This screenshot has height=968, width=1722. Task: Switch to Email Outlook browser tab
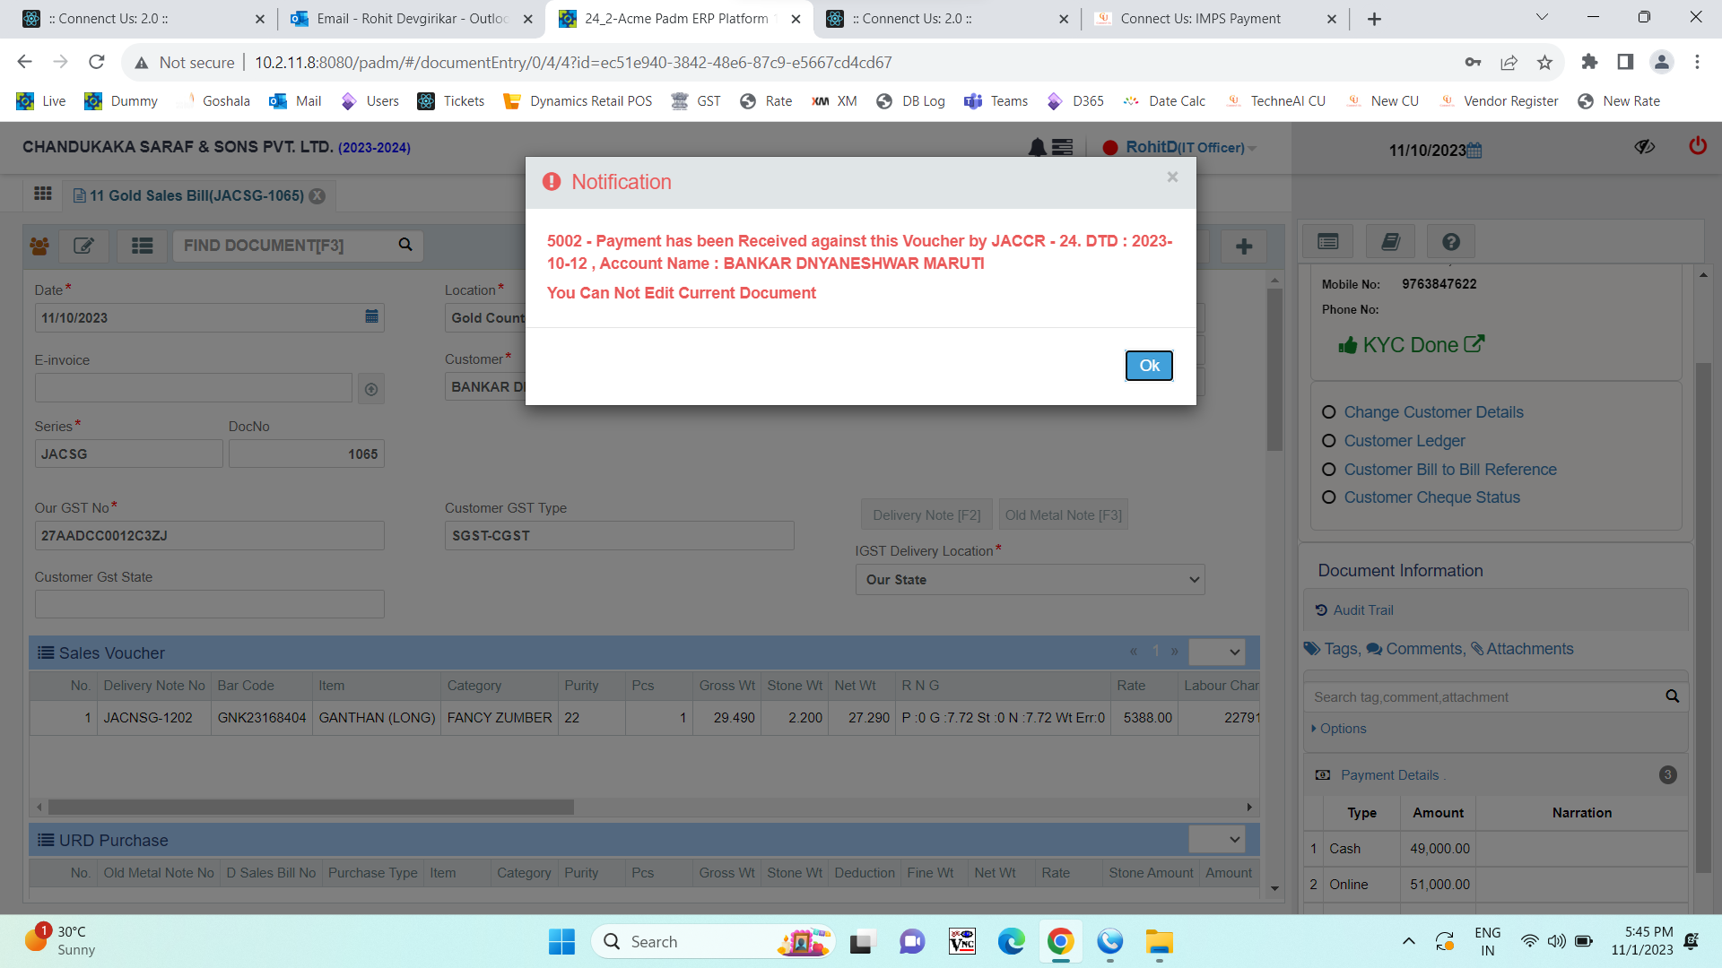coord(411,19)
